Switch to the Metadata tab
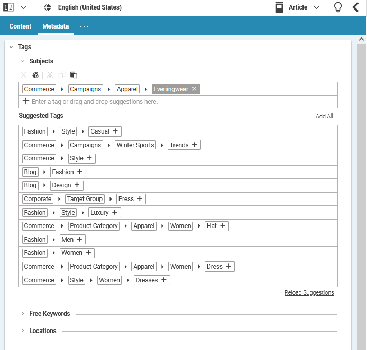Viewport: 367px width, 350px height. click(x=56, y=26)
